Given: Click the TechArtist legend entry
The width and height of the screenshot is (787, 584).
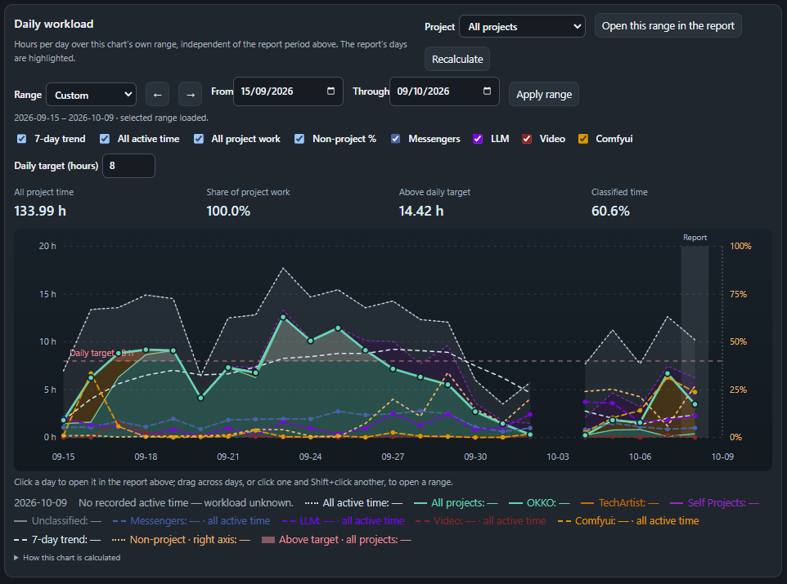Looking at the screenshot, I should click(x=620, y=503).
